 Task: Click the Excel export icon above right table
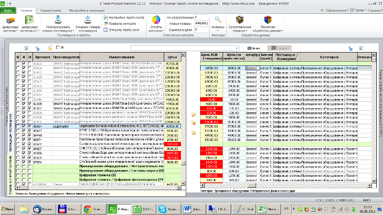tap(361, 48)
